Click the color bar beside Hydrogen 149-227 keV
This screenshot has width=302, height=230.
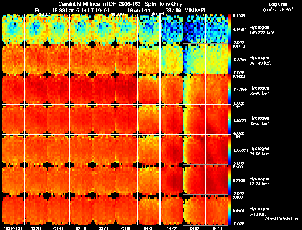click(x=230, y=29)
